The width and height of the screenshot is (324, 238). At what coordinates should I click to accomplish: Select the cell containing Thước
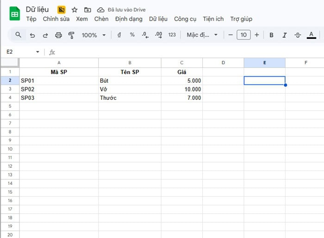tap(130, 98)
